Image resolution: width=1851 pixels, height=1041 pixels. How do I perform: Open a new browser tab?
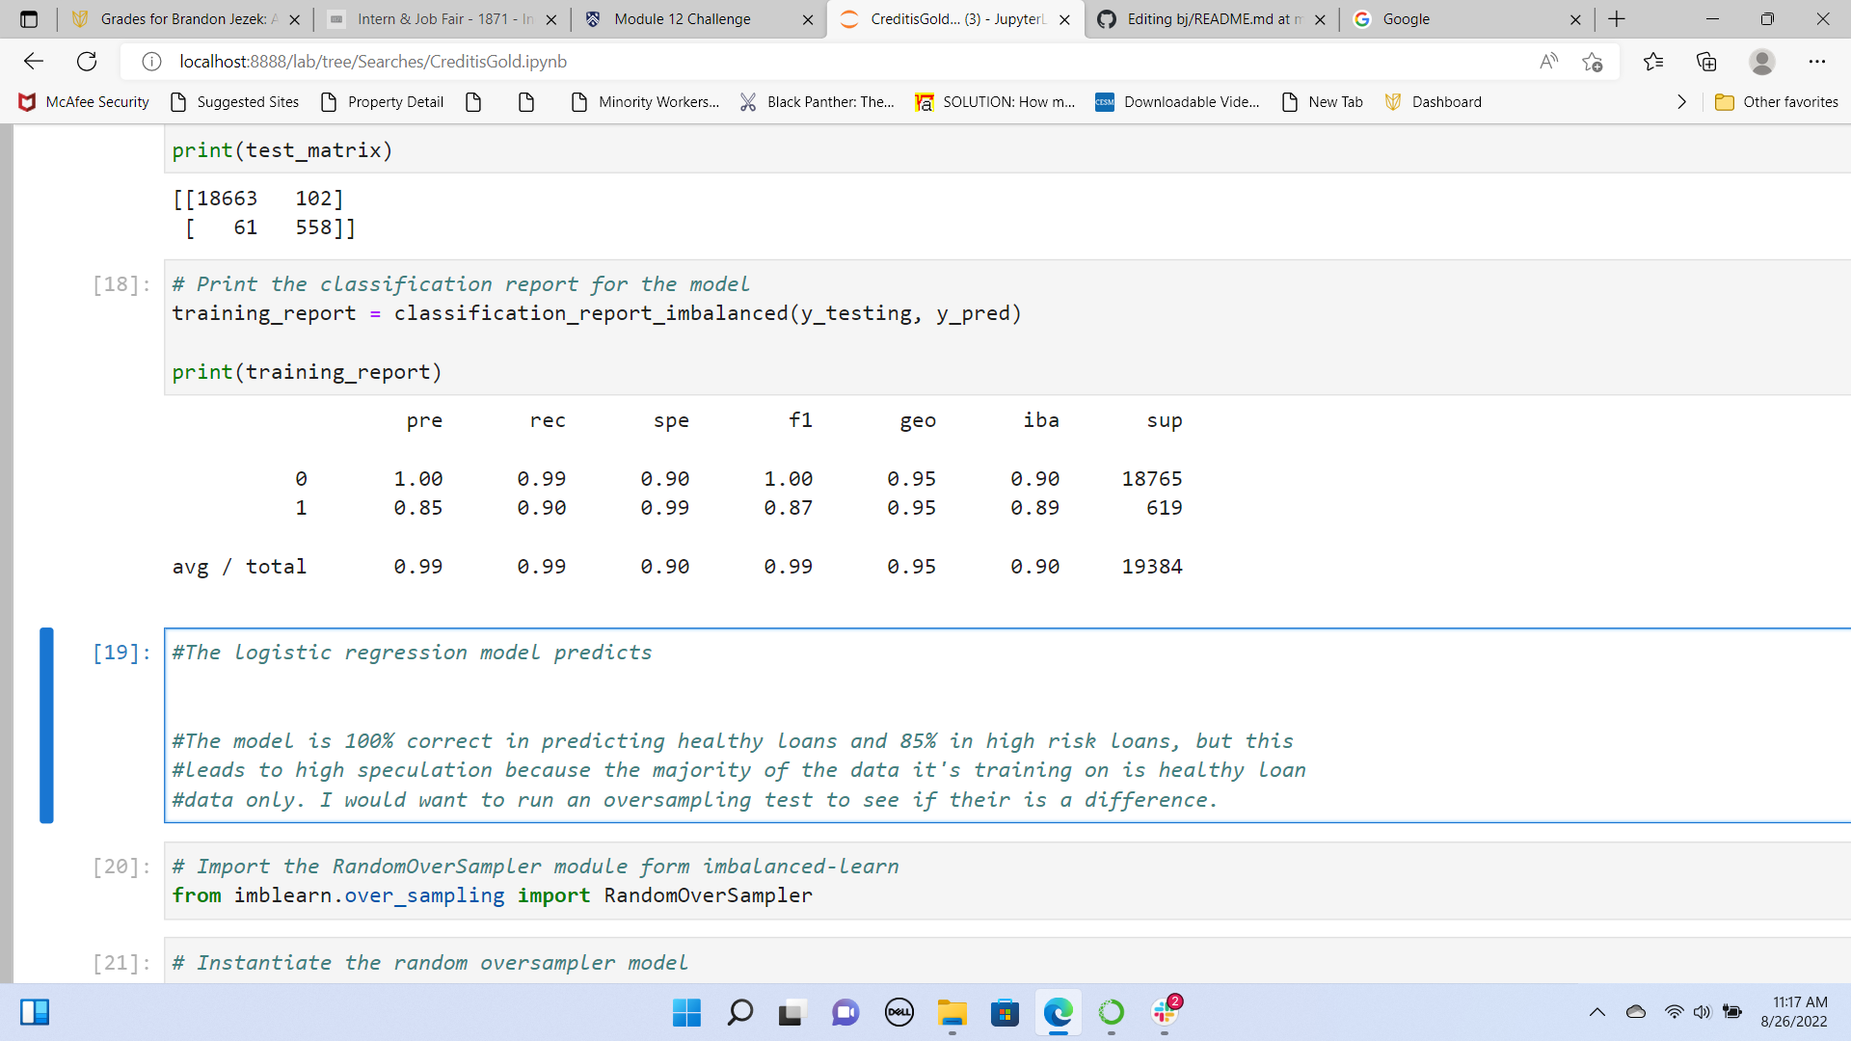1617,19
